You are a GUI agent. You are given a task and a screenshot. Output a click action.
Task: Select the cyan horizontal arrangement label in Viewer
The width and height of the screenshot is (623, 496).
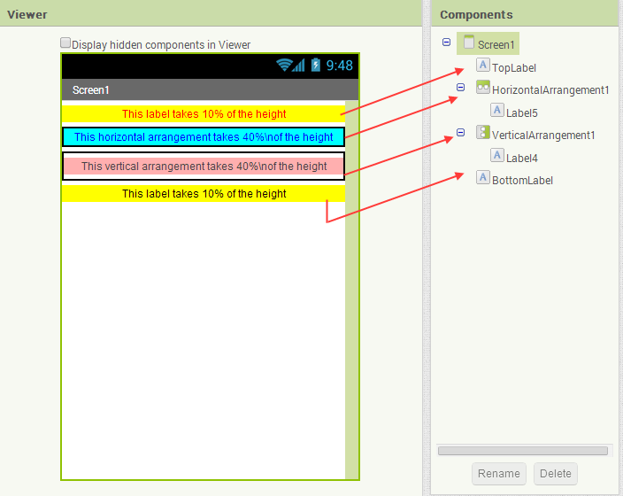pyautogui.click(x=204, y=137)
